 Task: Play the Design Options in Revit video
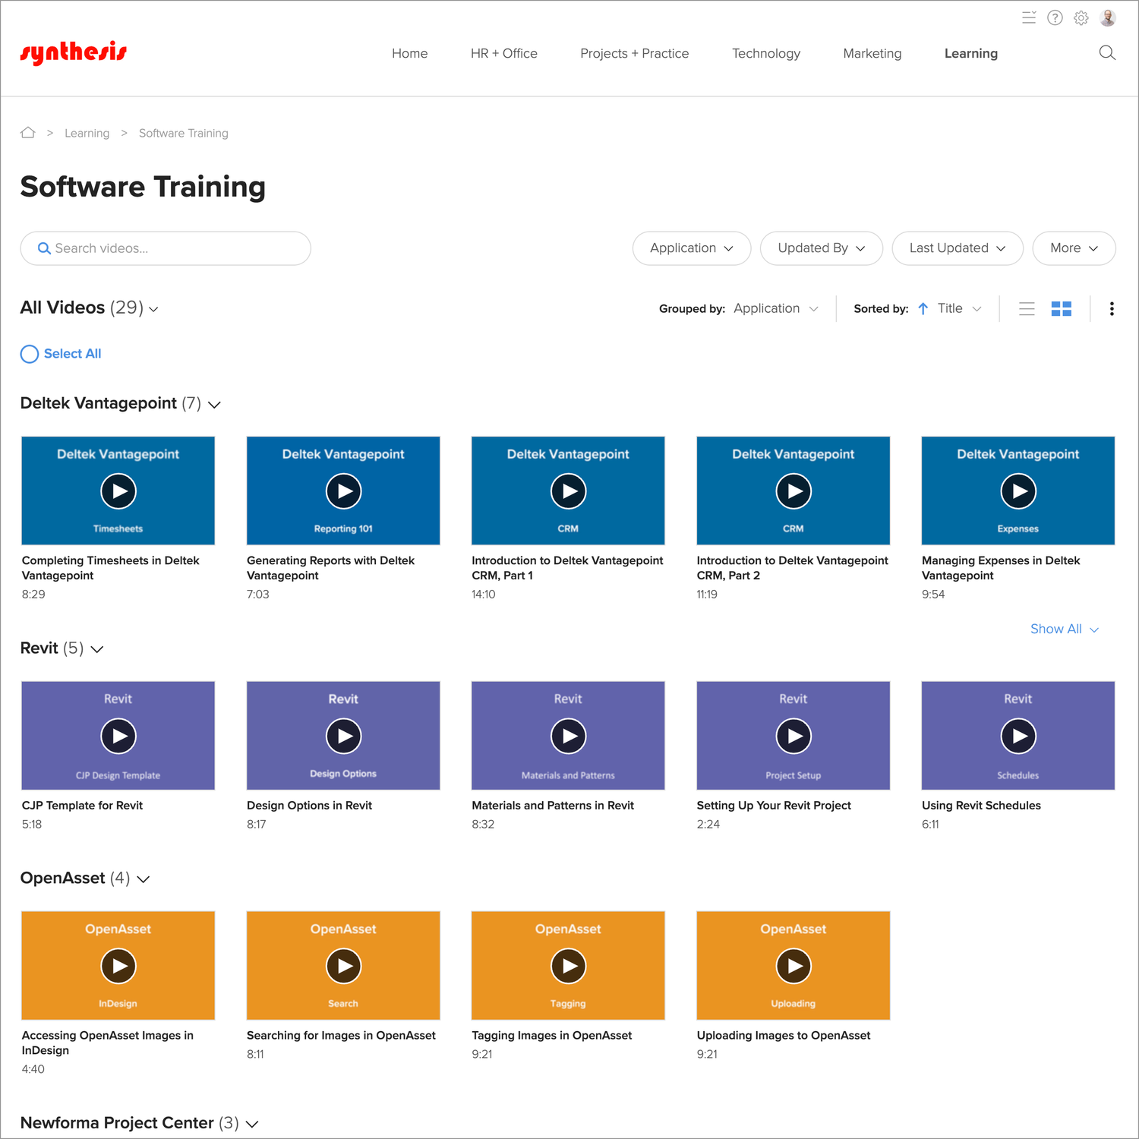pos(343,736)
